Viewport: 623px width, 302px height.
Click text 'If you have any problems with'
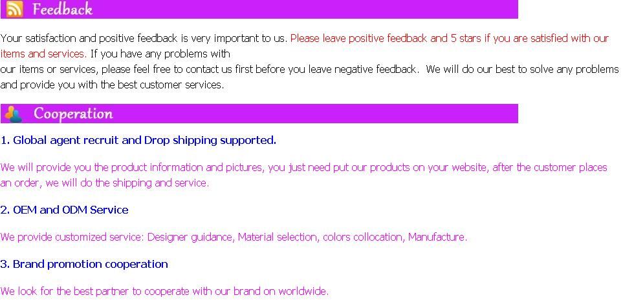coord(160,54)
